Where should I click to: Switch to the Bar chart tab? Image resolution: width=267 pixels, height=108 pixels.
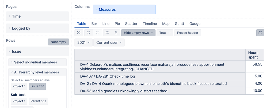tap(94, 24)
